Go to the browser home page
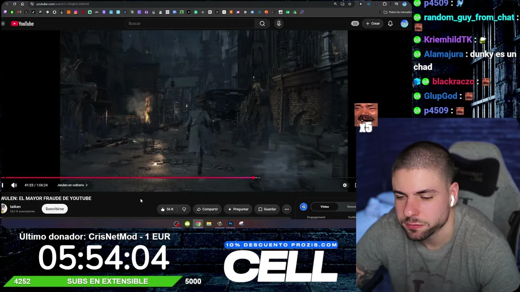The width and height of the screenshot is (520, 292). click(22, 4)
